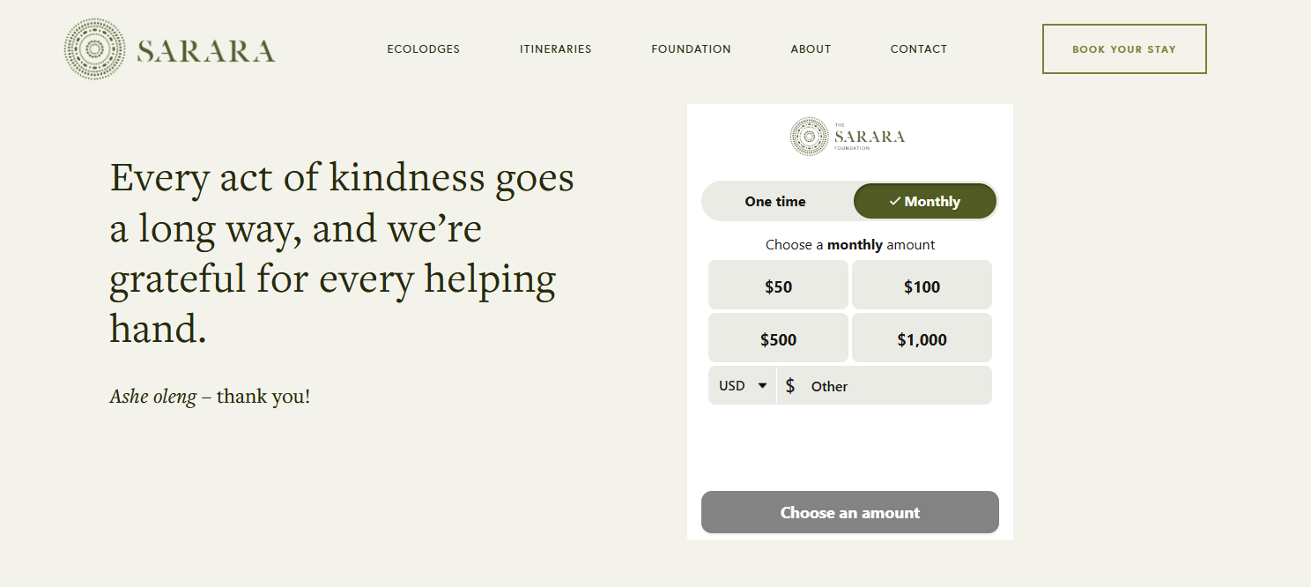
Task: Click the dollar sign in the Other amount field
Action: (x=790, y=385)
